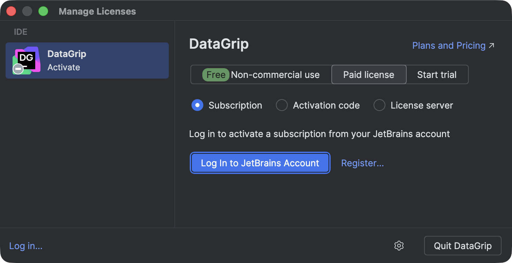Open the settings gear menu
512x263 pixels.
tap(399, 246)
